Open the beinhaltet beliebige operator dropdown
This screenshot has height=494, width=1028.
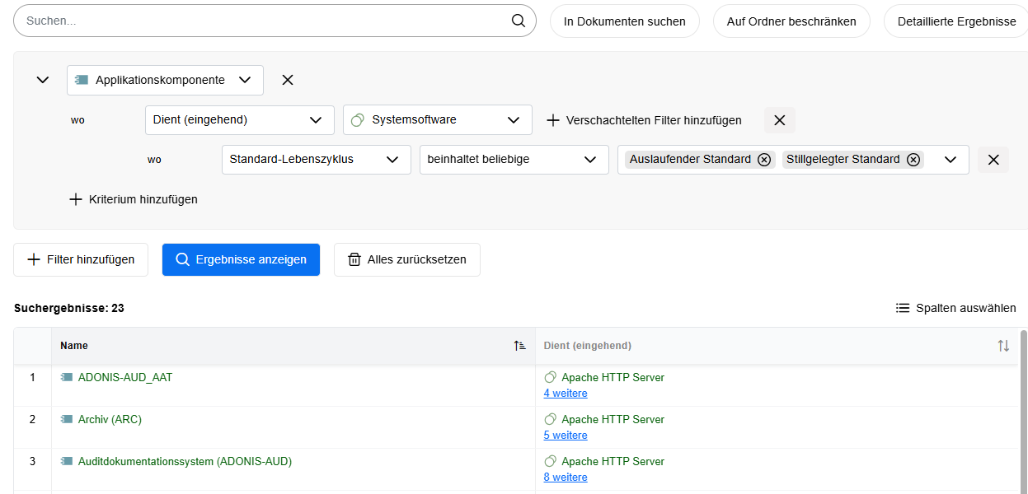[x=514, y=159]
